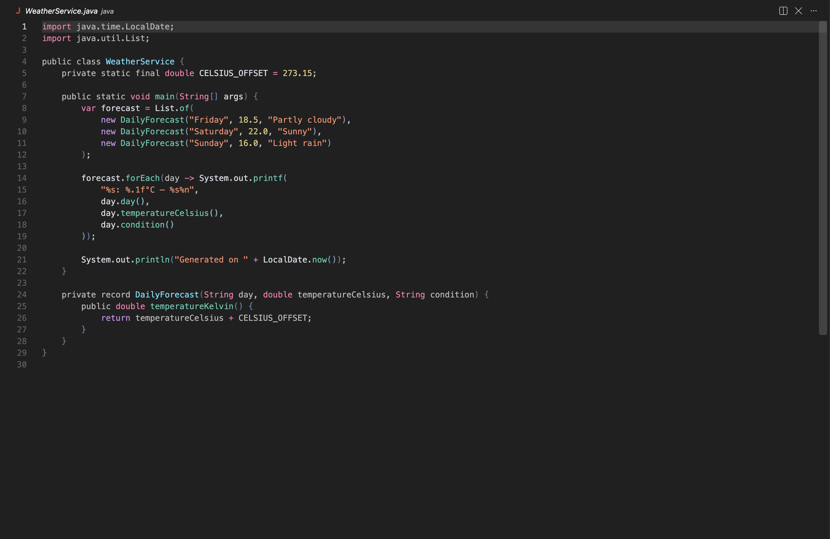Screen dimensions: 830x539
Task: Click 'java.time.LocalDate' in the first import
Action: click(x=123, y=27)
